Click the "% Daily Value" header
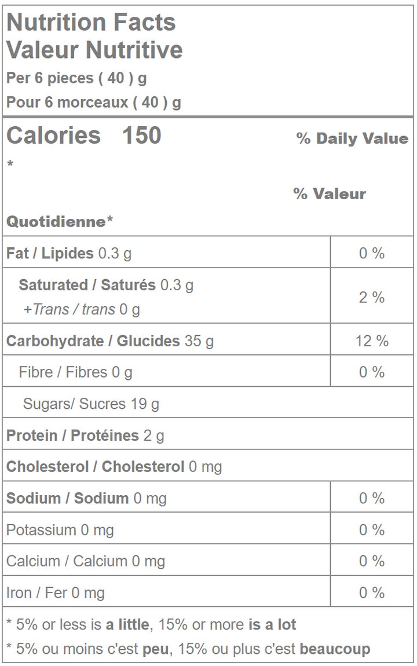This screenshot has height=666, width=417. coord(352,138)
